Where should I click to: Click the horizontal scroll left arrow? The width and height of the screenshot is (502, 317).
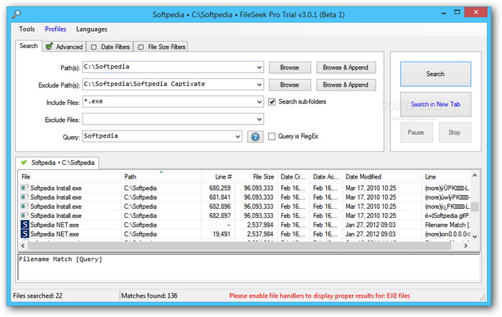23,245
